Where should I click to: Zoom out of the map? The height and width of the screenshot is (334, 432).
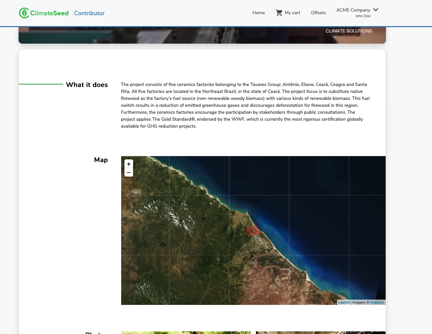(x=129, y=173)
